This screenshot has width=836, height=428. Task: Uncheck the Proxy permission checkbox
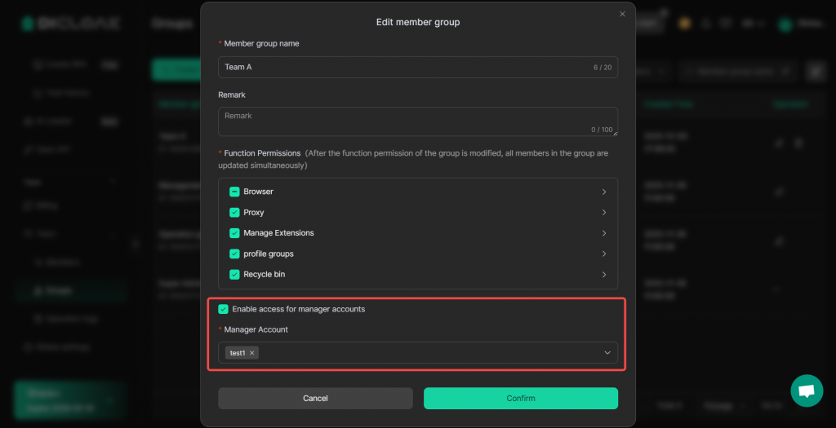point(234,213)
